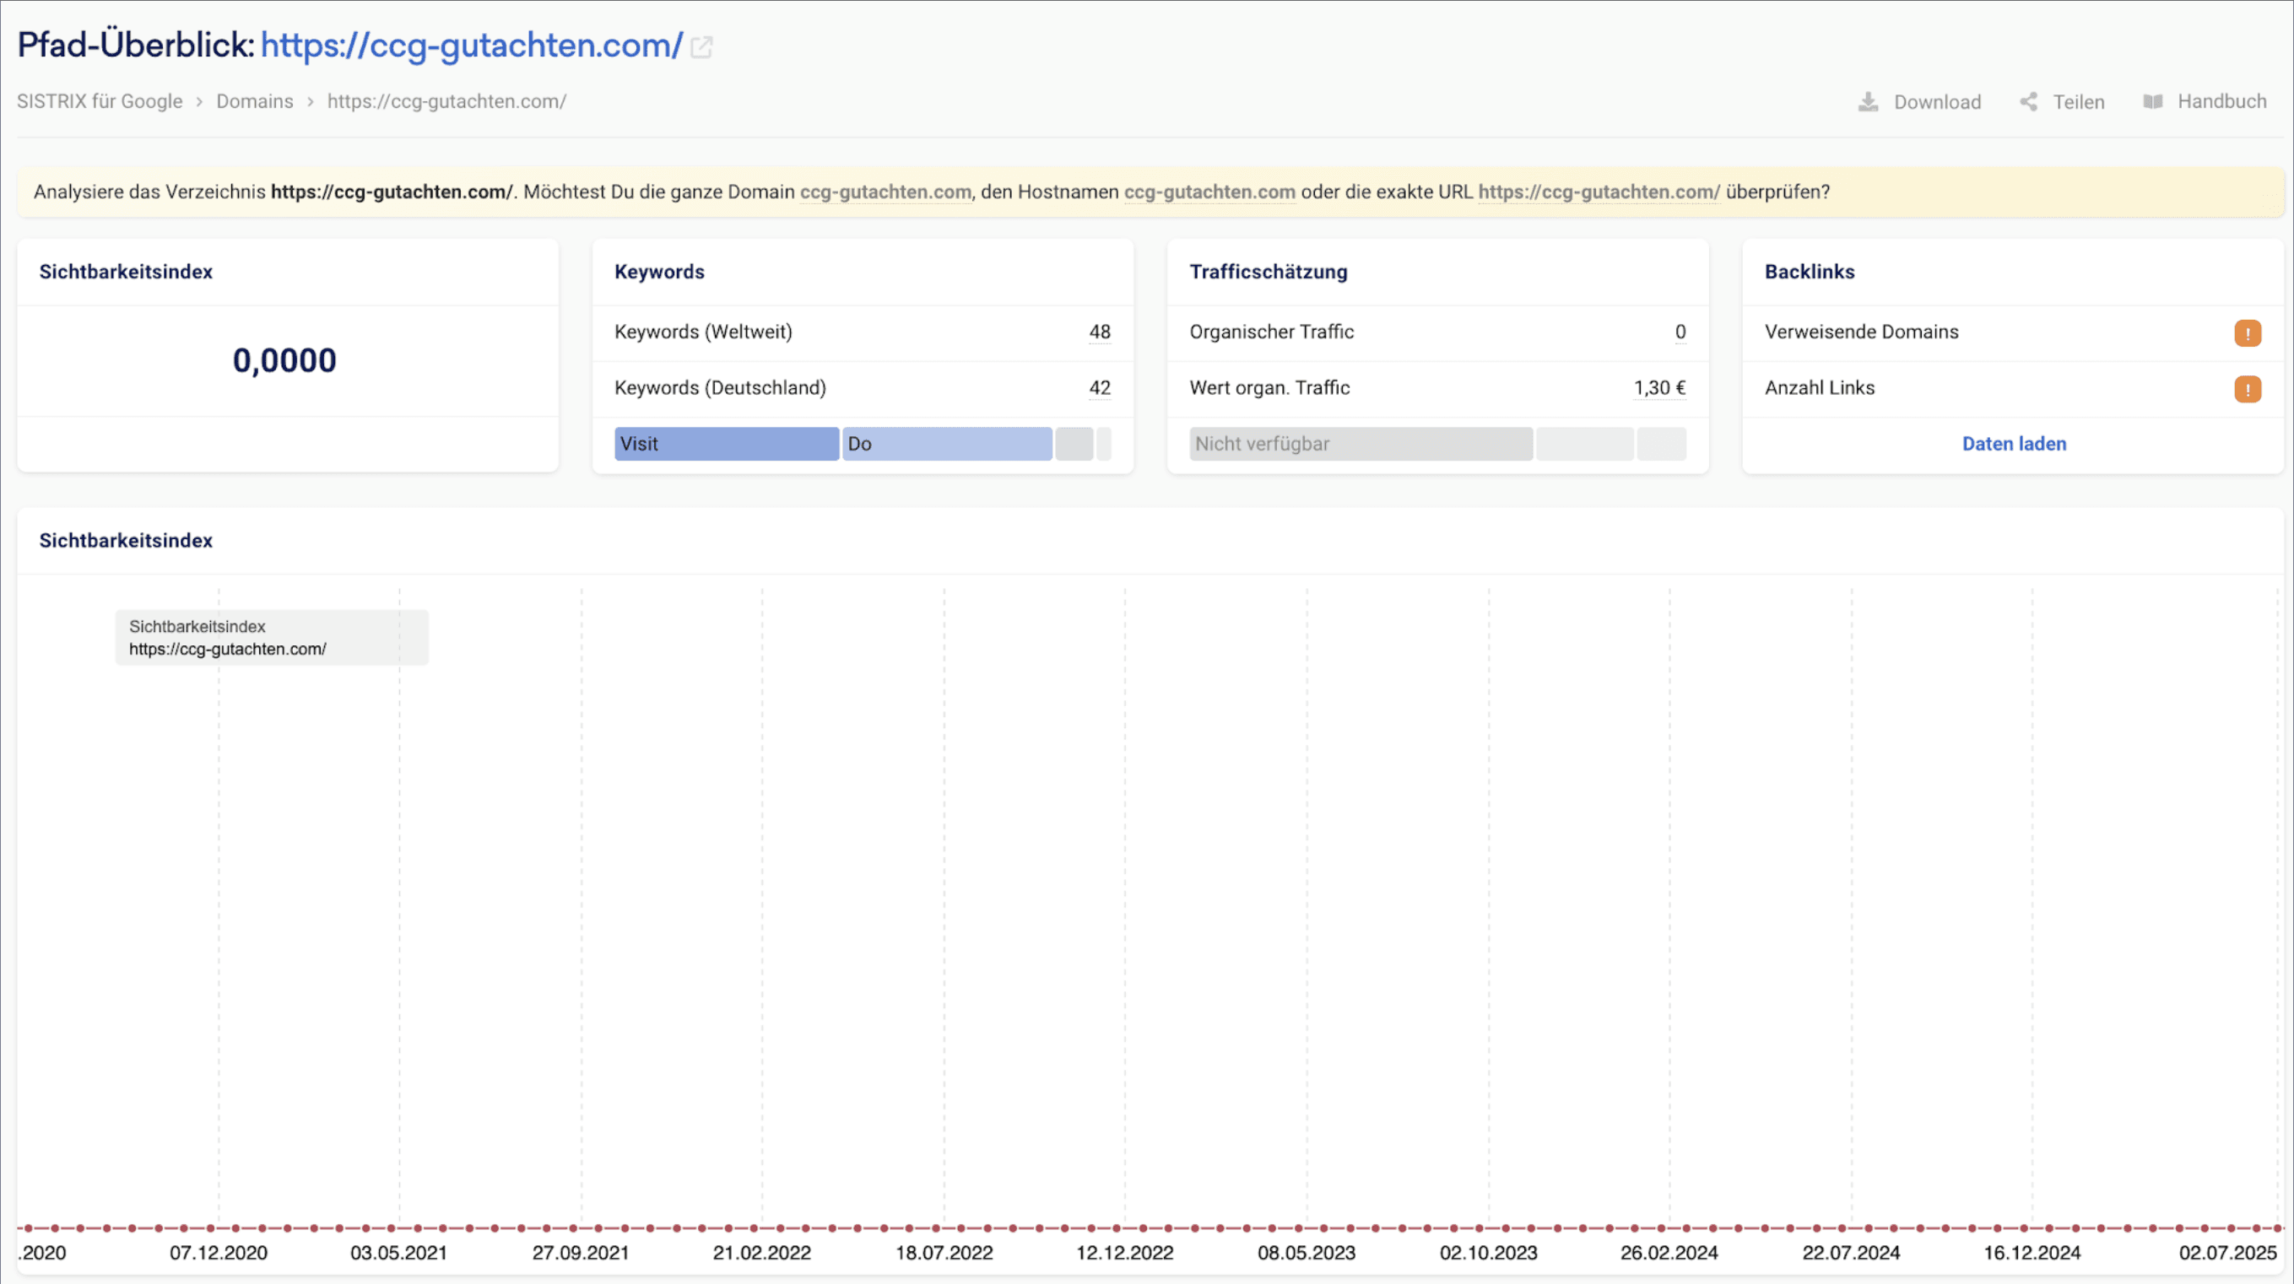
Task: Open SISTRIX für Google breadcrumb
Action: pyautogui.click(x=100, y=101)
